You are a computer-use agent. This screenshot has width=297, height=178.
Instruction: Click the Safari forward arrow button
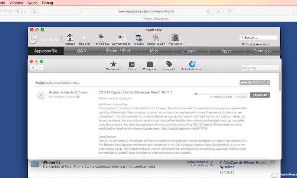25,11
